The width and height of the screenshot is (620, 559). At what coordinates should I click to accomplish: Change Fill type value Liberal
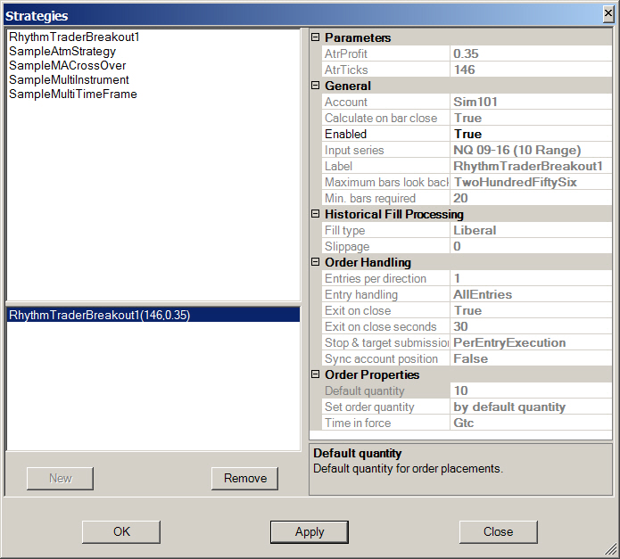pyautogui.click(x=531, y=230)
